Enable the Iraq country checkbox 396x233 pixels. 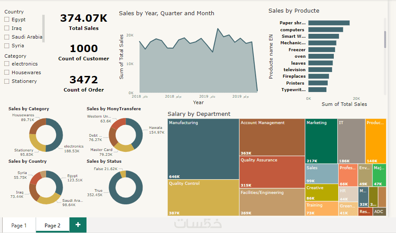pos(7,28)
